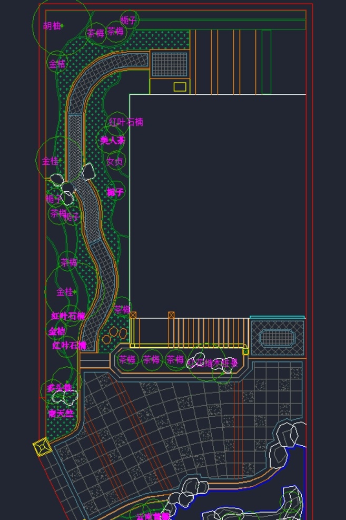Select the octagonal grid feature in cyan frame
The image size is (346, 520).
click(x=277, y=338)
